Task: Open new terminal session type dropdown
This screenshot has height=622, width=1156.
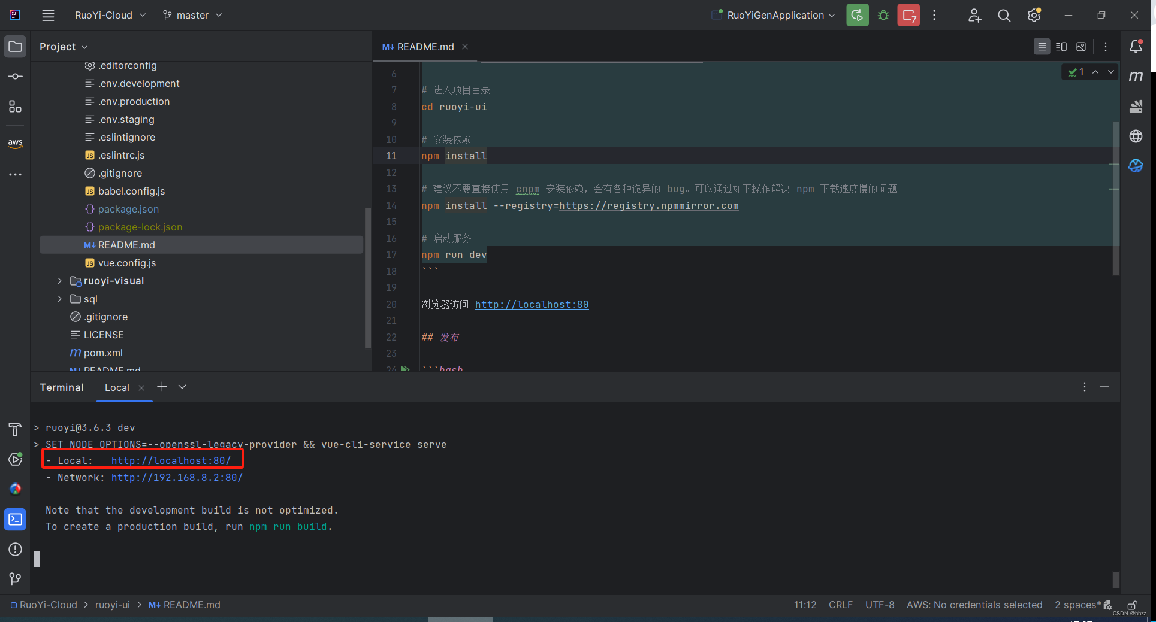Action: click(x=182, y=387)
